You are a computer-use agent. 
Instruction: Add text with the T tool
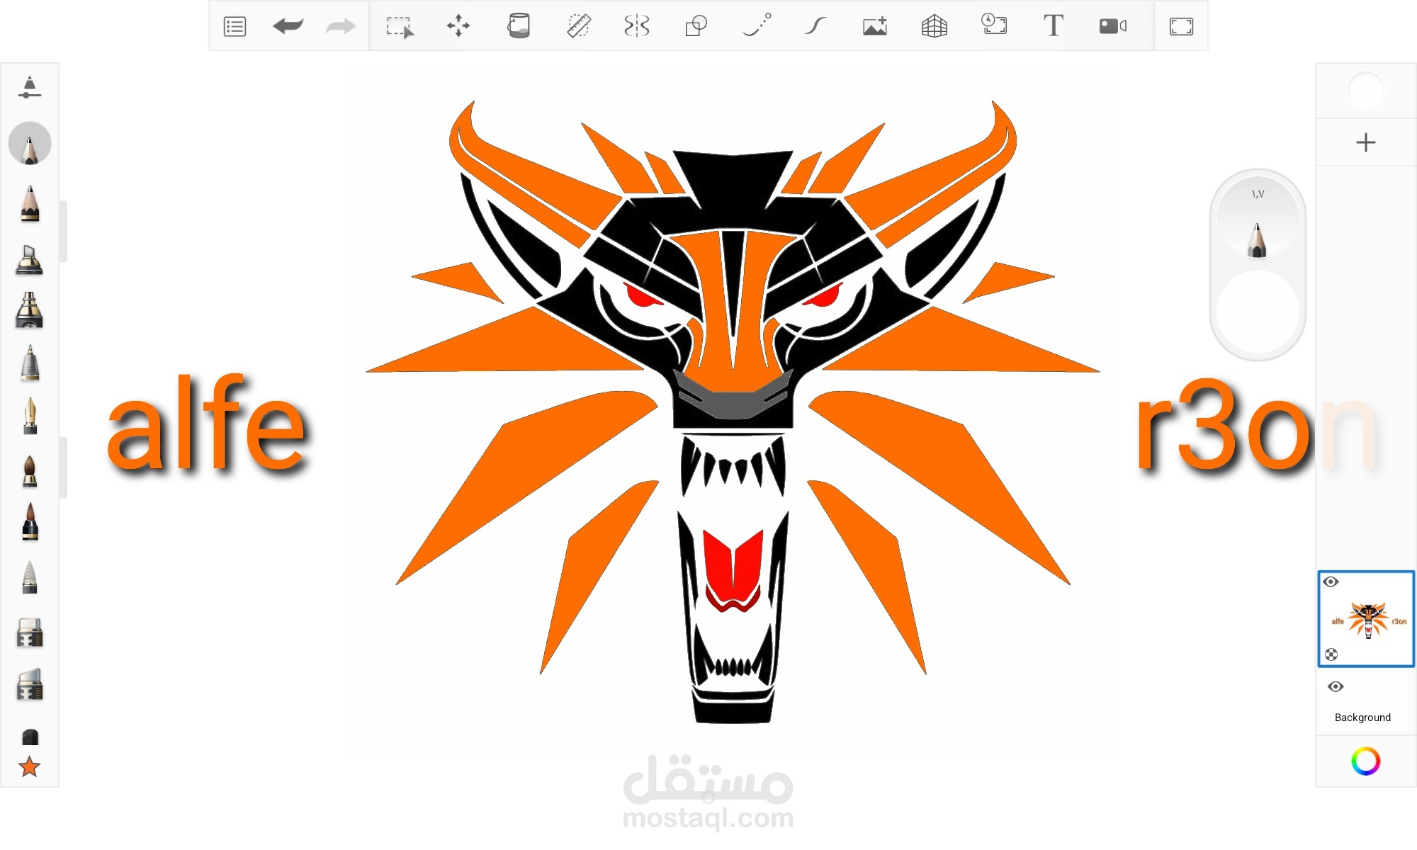click(x=1054, y=25)
